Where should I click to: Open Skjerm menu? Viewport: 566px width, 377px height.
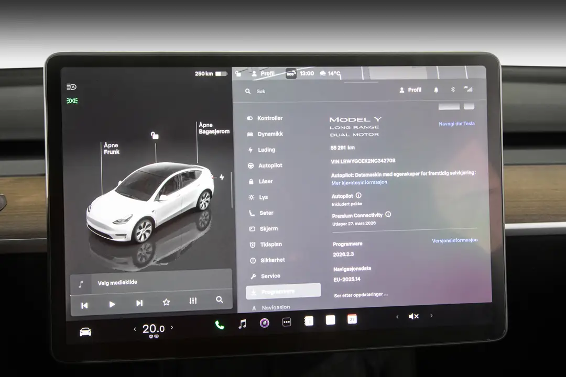(264, 229)
